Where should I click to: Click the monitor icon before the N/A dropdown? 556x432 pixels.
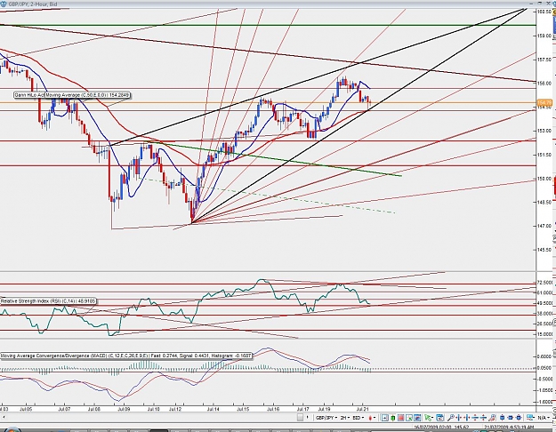coord(530,418)
